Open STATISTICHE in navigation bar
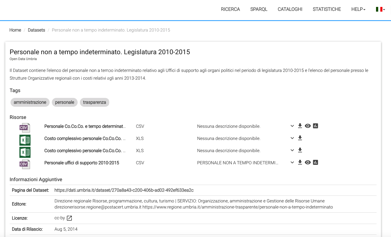 point(327,9)
